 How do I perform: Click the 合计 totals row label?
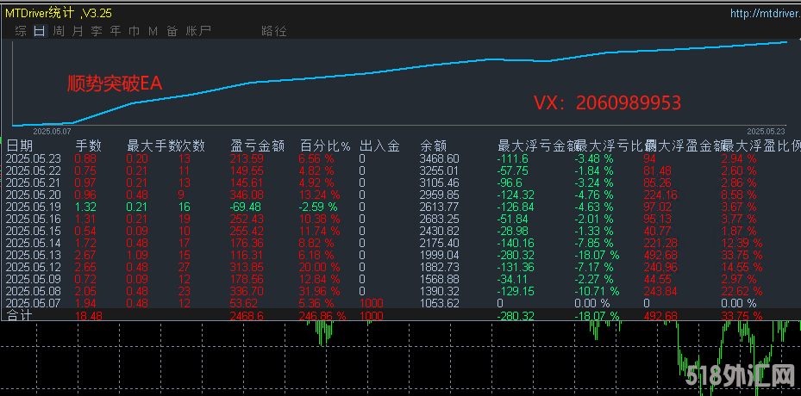click(19, 316)
